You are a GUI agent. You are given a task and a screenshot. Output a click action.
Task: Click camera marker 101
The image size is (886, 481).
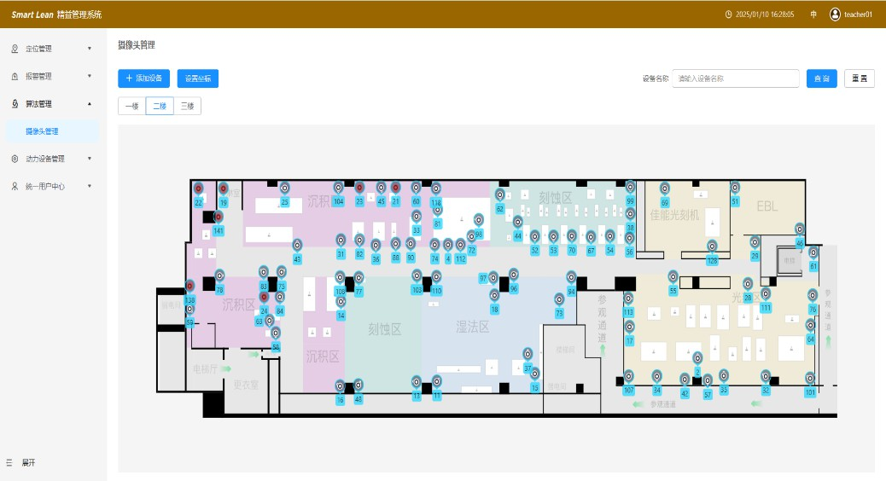tap(810, 379)
